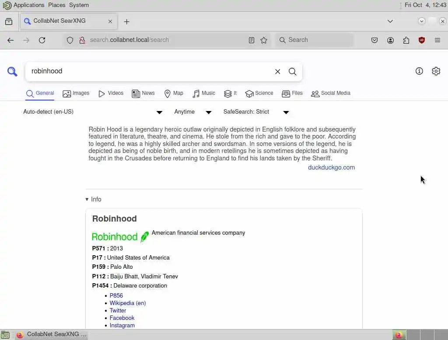Click the clock Fri Oct 4
Image resolution: width=448 pixels, height=340 pixels.
[x=425, y=5]
